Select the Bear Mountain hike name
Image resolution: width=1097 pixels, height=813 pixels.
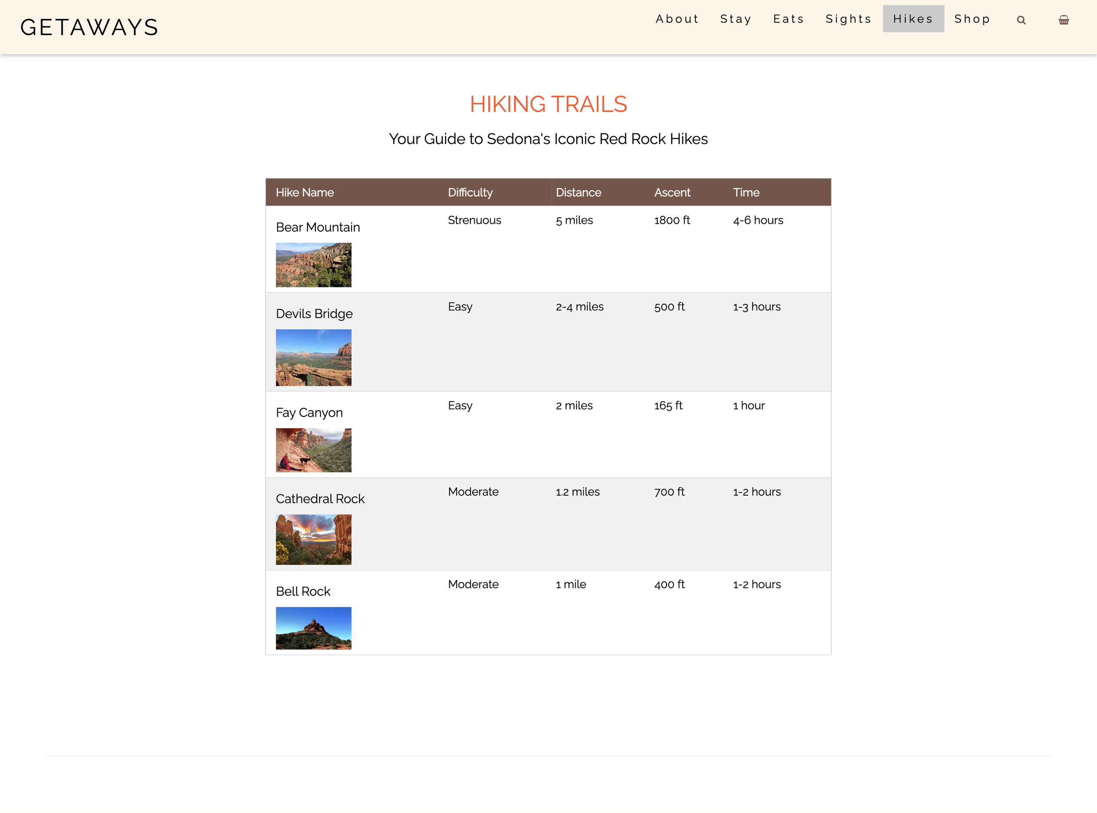pos(317,227)
